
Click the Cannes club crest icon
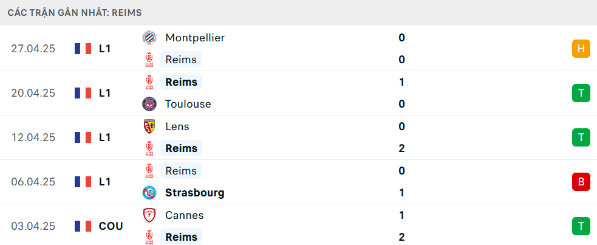(149, 215)
